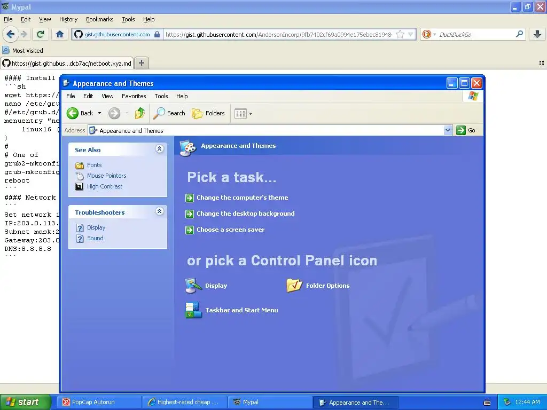Screen dimensions: 547x410
Task: Switch to Mypal taskbar item
Action: (270, 402)
